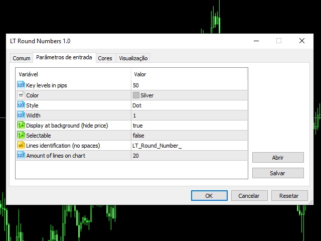Confirm settings with the OK button

click(209, 196)
